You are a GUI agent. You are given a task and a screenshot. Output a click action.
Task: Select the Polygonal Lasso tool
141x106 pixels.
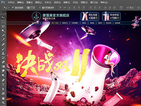pyautogui.click(x=3, y=26)
